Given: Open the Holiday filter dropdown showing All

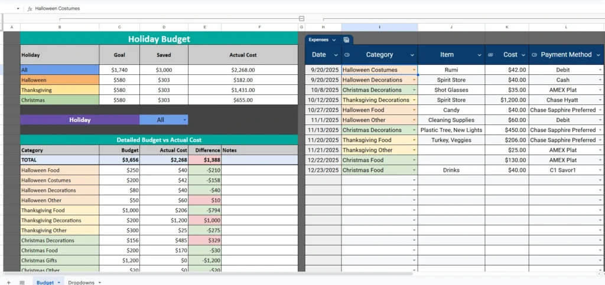Looking at the screenshot, I should pos(184,120).
